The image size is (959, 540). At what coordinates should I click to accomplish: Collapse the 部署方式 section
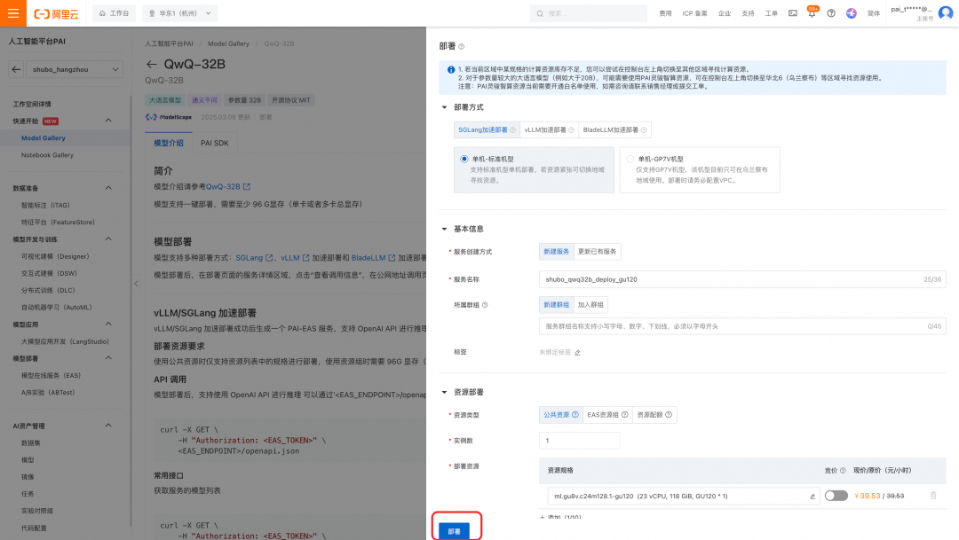coord(445,107)
